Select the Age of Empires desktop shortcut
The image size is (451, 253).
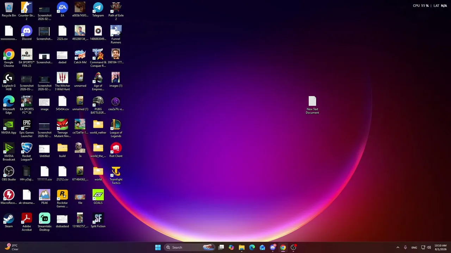pos(98,82)
